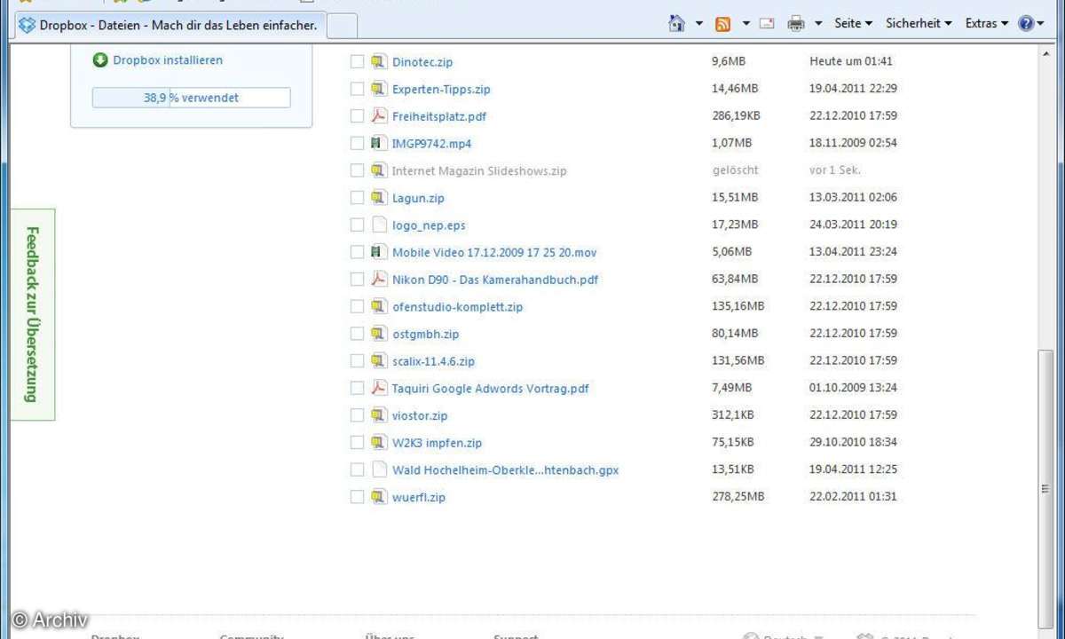The width and height of the screenshot is (1065, 639).
Task: Click the 278,25MB size of wuerfl.zip
Action: point(738,496)
